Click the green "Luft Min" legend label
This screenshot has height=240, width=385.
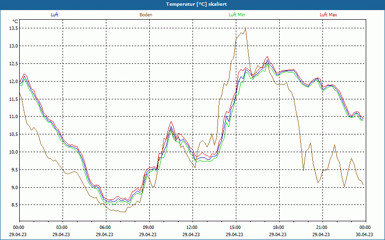point(237,15)
